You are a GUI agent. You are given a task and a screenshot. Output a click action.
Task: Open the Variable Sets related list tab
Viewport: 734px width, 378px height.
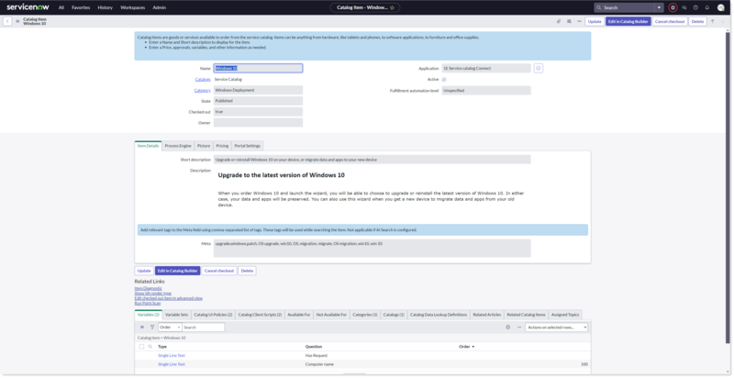(176, 315)
